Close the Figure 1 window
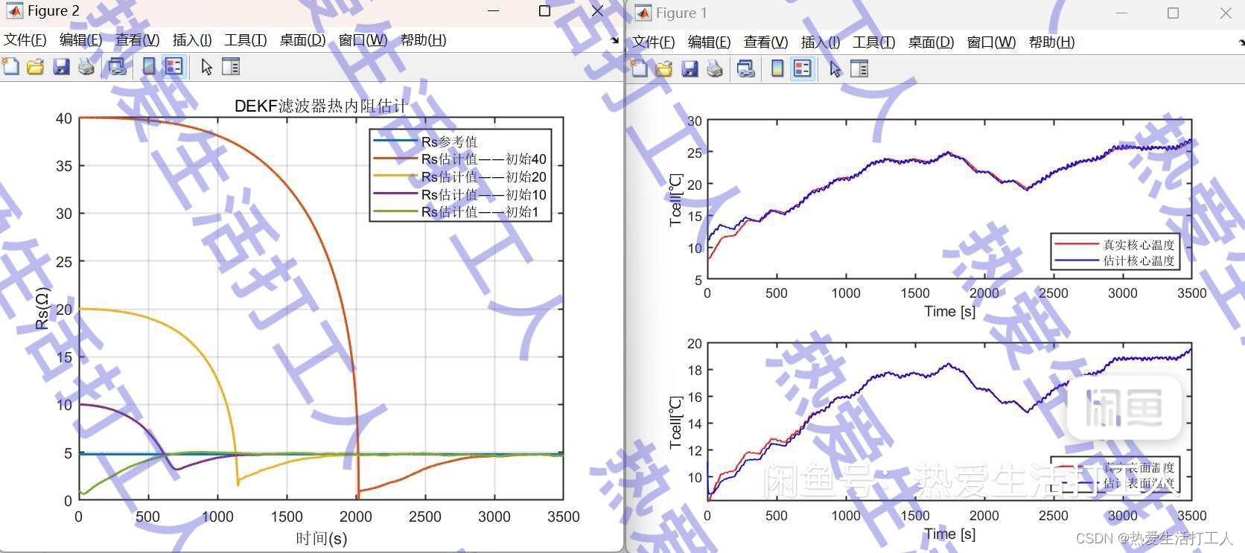The height and width of the screenshot is (553, 1245). [1226, 13]
